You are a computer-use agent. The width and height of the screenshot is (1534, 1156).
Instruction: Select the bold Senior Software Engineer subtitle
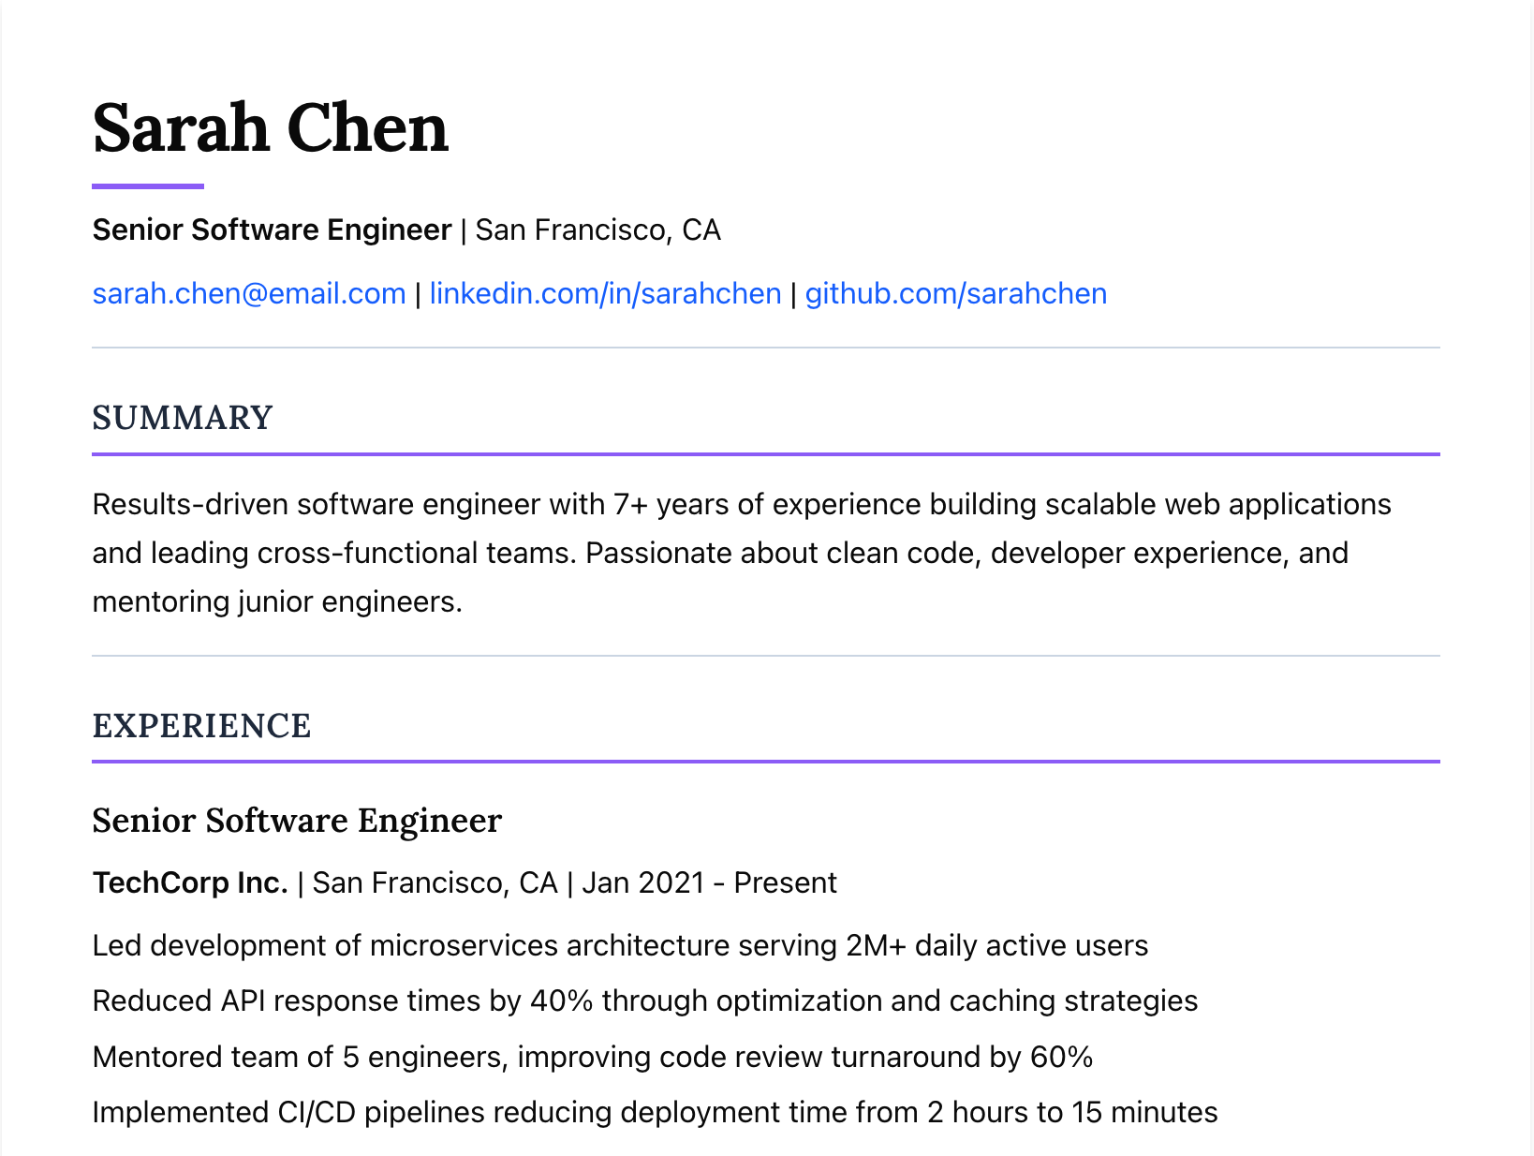point(272,230)
